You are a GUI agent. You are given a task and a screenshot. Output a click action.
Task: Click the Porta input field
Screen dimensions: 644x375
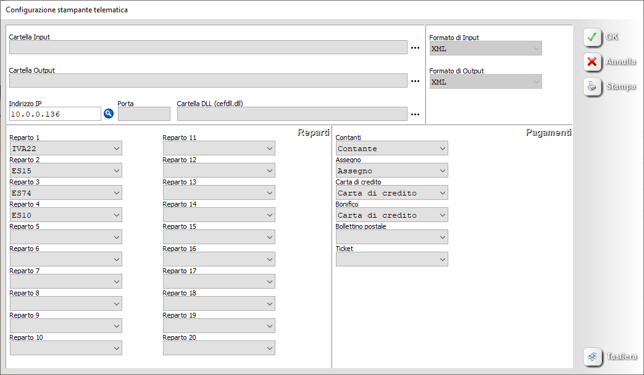click(143, 114)
